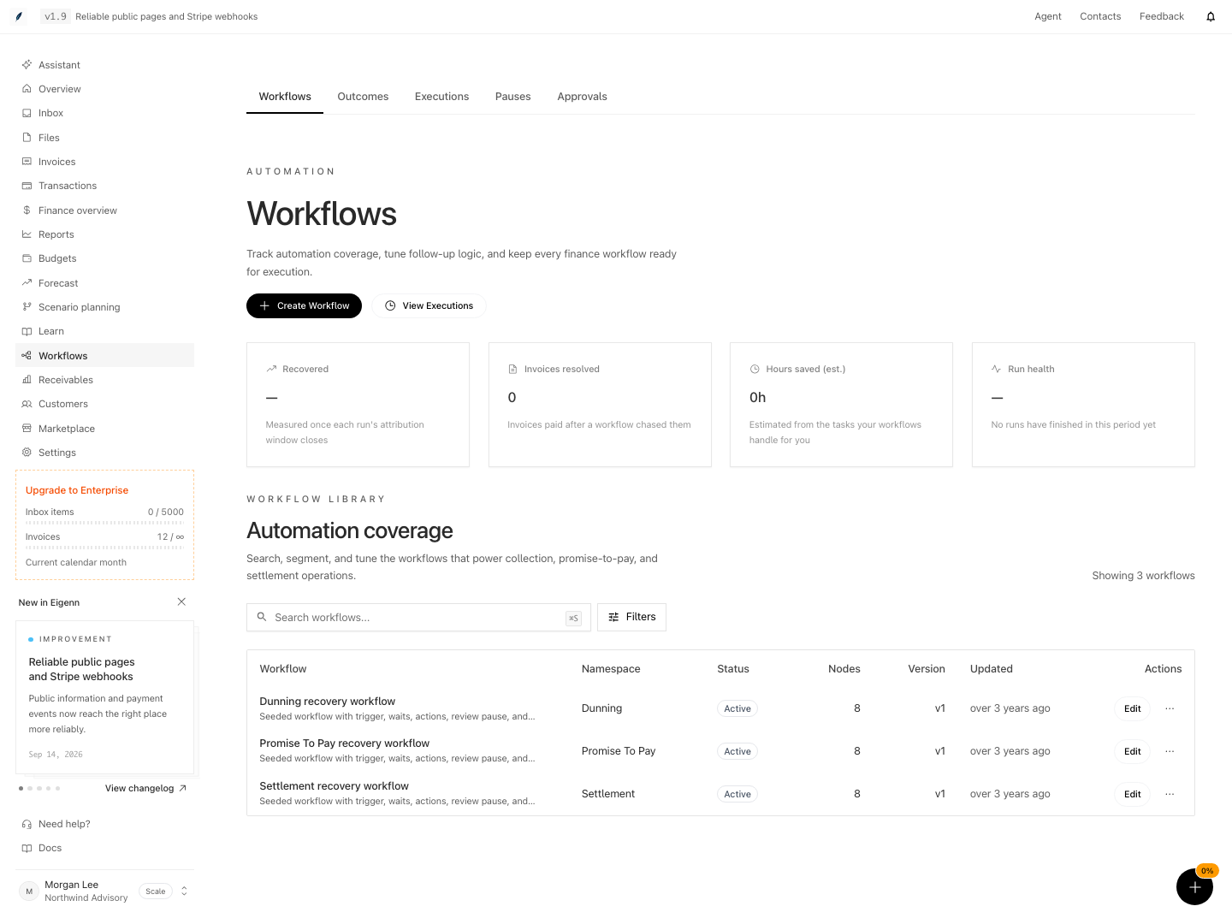The width and height of the screenshot is (1232, 924).
Task: Open Budgets in the sidebar
Action: [x=104, y=258]
